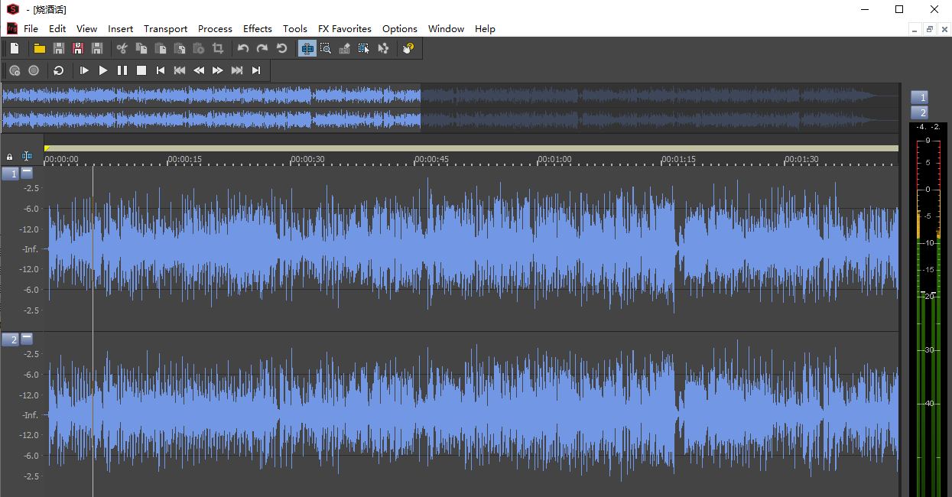The image size is (952, 497).
Task: Click the loop region bar above ruler
Action: click(471, 148)
